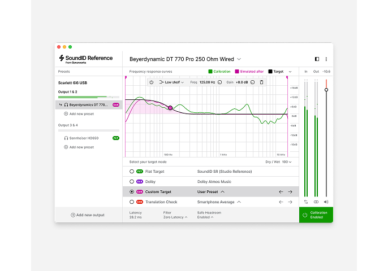This screenshot has width=388, height=271.
Task: Click the frequency knob icon beside 125.00 Hz
Action: tap(219, 82)
